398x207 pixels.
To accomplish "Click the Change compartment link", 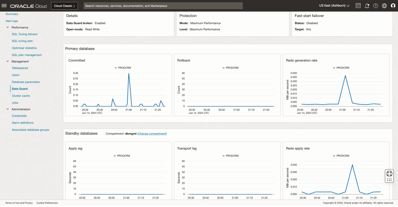I will pos(152,134).
